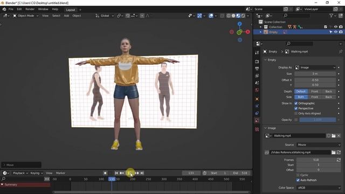Toggle the pin icon in the properties breadcrumb row
Viewport: 345px width, 194px height.
[x=341, y=52]
